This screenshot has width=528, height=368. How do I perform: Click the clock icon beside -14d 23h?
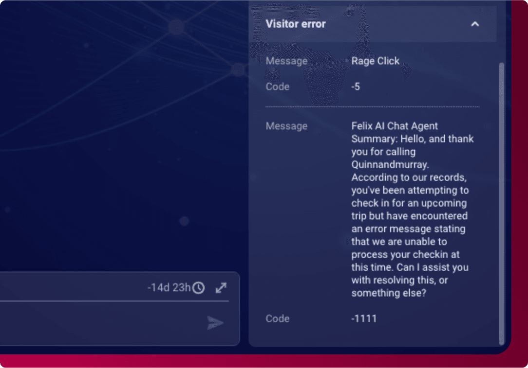(x=198, y=288)
